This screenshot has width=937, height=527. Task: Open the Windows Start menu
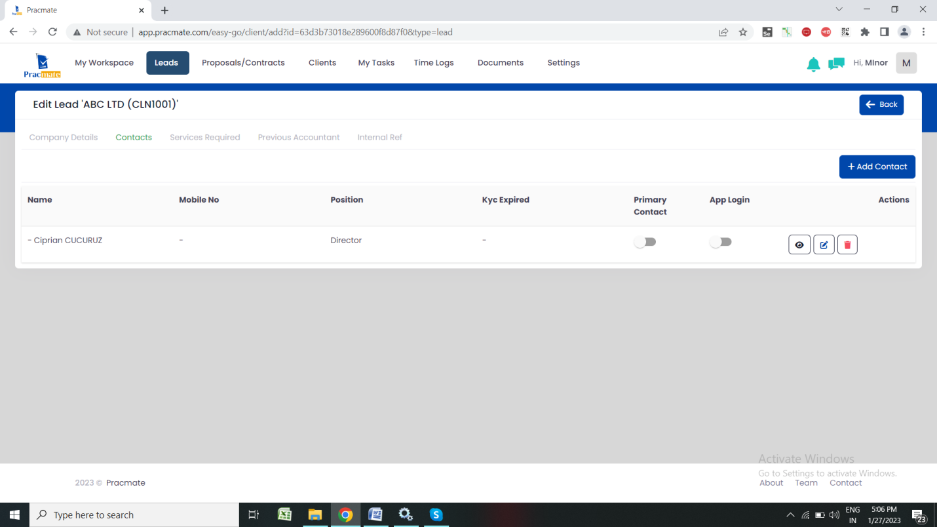14,515
